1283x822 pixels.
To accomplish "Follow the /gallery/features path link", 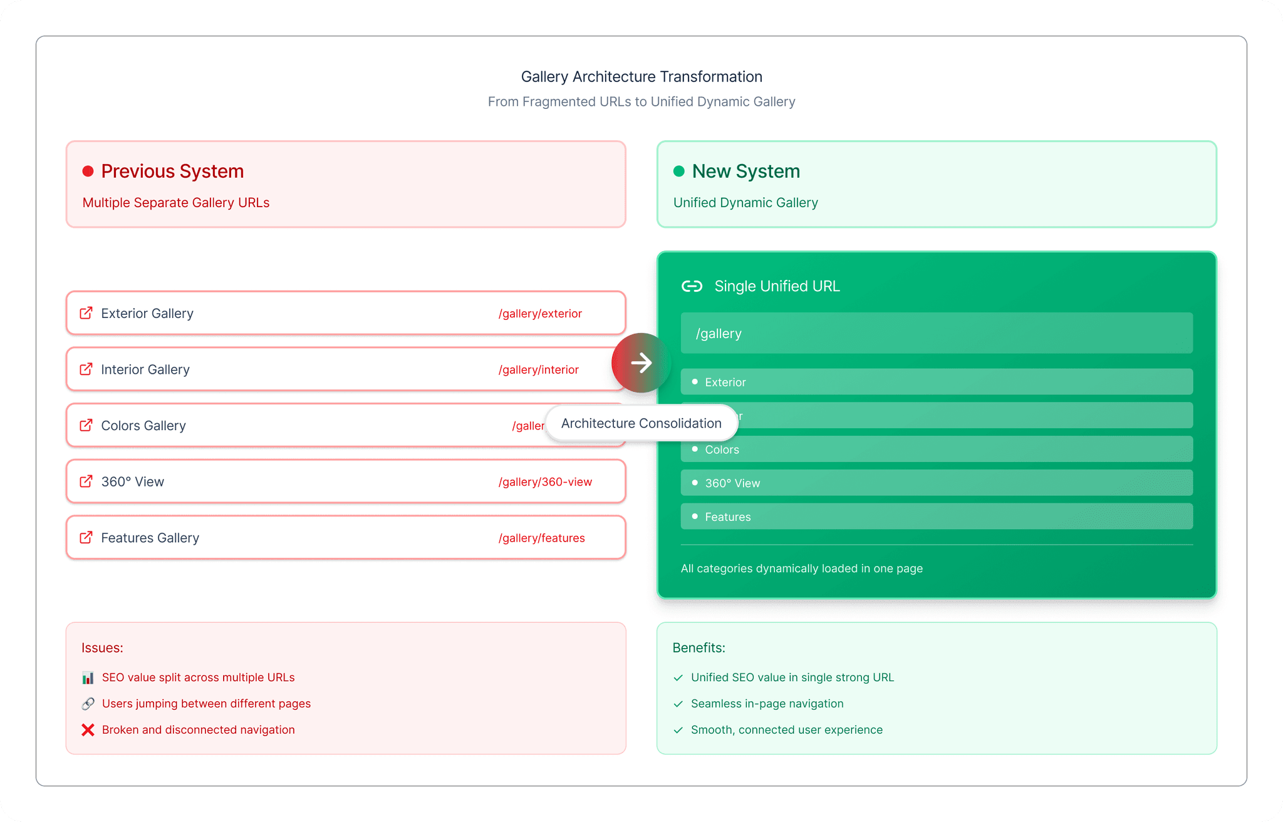I will 541,538.
